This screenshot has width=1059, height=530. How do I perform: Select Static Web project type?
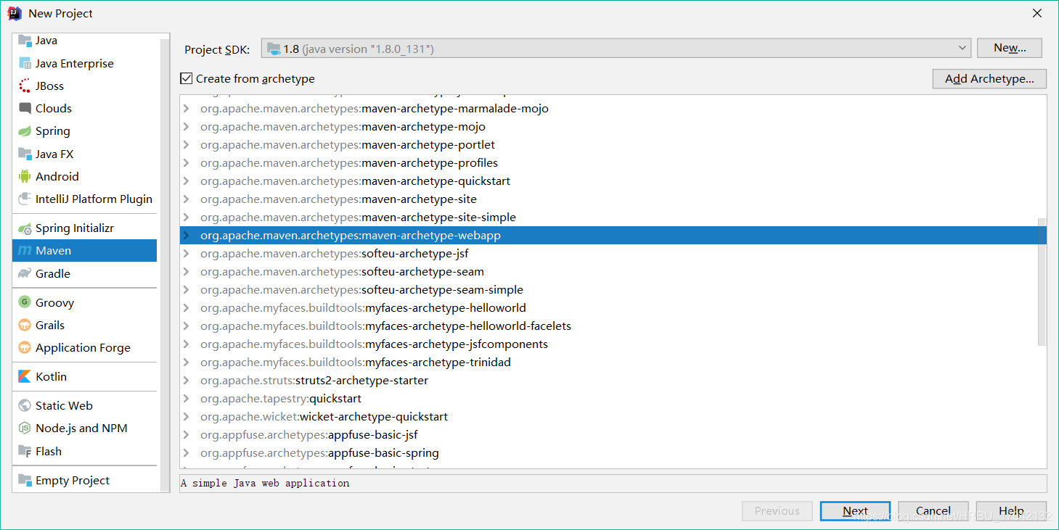coord(85,405)
